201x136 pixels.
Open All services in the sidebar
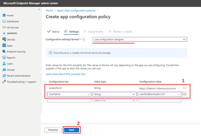(13, 27)
